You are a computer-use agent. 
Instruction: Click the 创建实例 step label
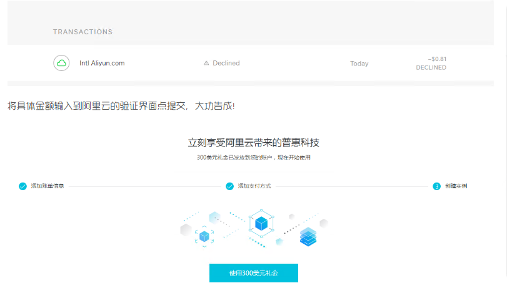coord(456,186)
